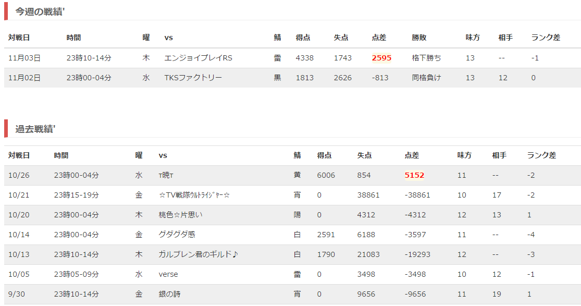Click opponent rank 19 in 9/30 row
The width and height of the screenshot is (581, 306).
(x=497, y=294)
